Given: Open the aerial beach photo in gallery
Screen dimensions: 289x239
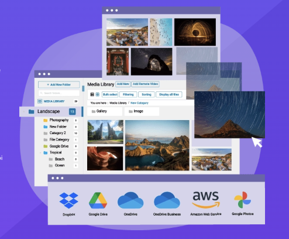Looking at the screenshot, I should pos(161,32).
